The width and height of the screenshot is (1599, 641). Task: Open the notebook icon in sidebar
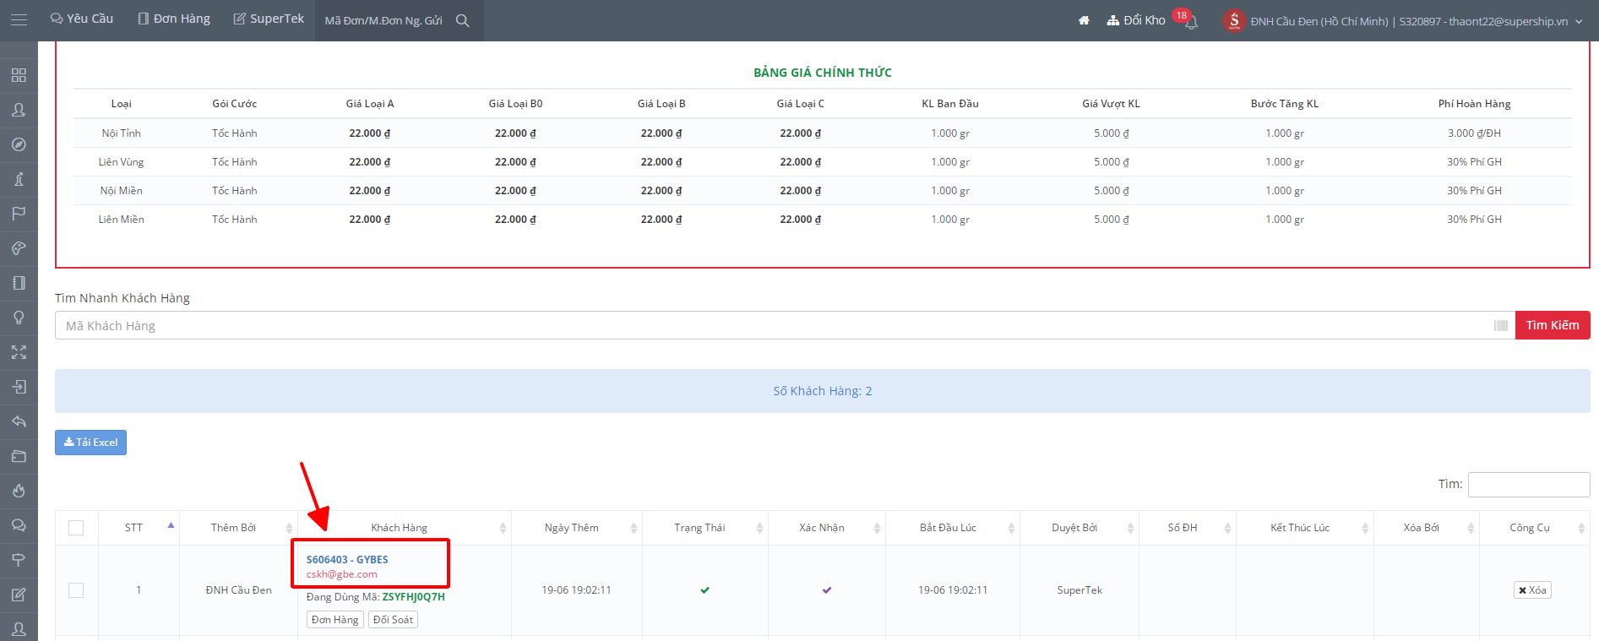[x=19, y=283]
